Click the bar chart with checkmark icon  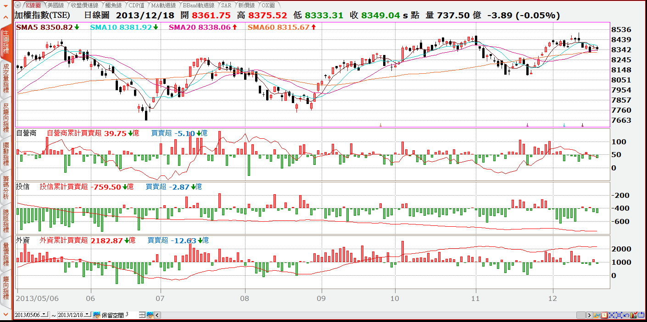(x=634, y=315)
